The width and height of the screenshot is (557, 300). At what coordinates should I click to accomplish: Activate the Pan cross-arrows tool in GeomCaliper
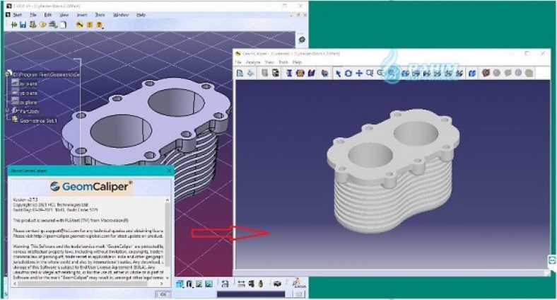click(359, 73)
